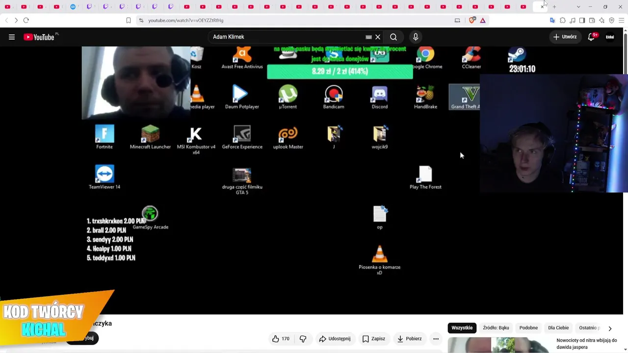Select the Dla Ciebie filter chip

point(558,328)
